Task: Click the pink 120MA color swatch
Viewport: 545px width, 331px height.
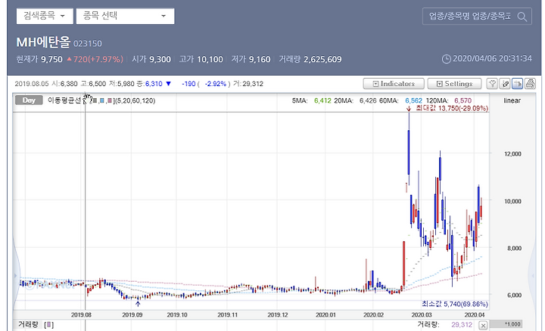Action: [x=110, y=101]
